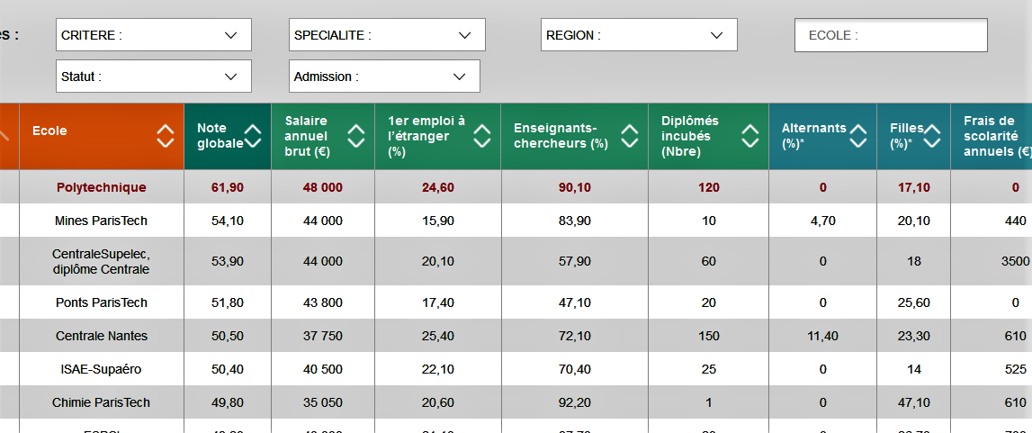Open the Admission dropdown

pyautogui.click(x=384, y=77)
